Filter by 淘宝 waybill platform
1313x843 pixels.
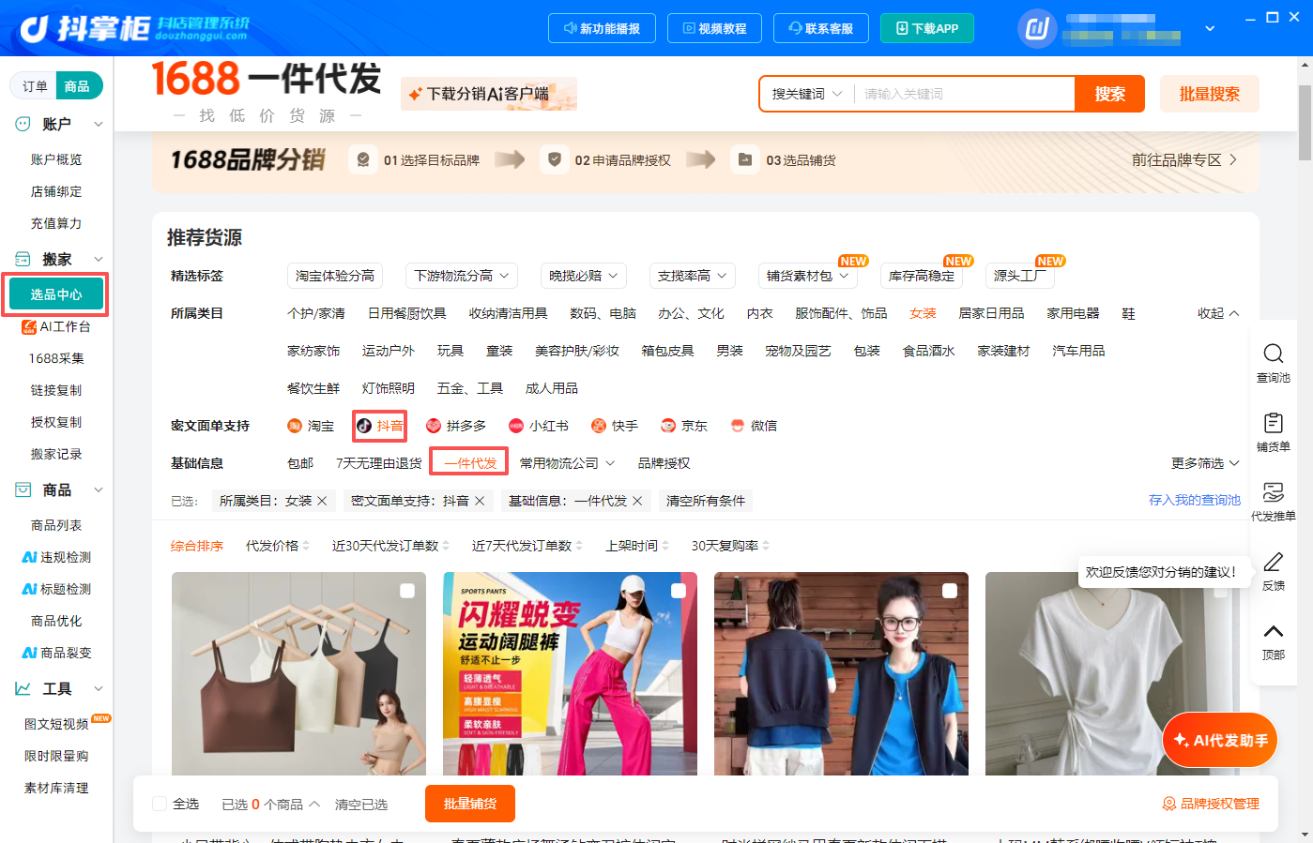point(311,426)
